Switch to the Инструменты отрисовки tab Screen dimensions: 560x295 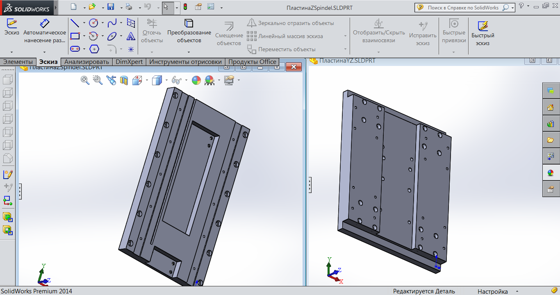[185, 62]
